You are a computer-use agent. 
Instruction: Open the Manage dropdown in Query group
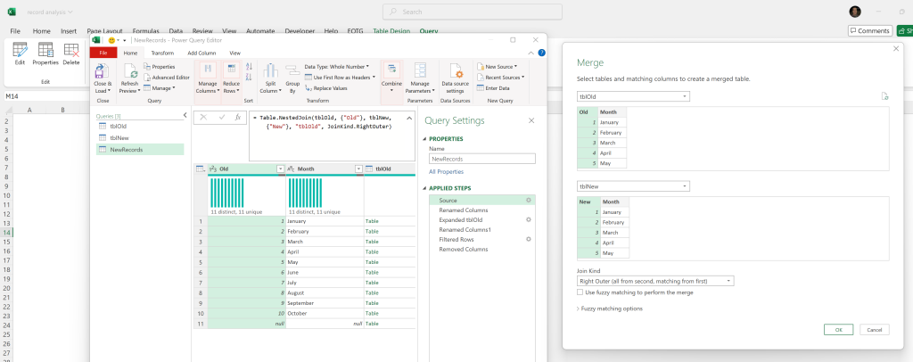[160, 88]
